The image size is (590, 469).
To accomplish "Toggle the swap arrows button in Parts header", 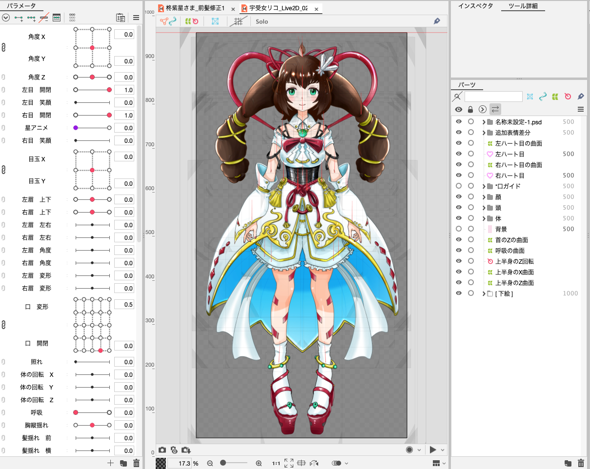I will (x=495, y=109).
